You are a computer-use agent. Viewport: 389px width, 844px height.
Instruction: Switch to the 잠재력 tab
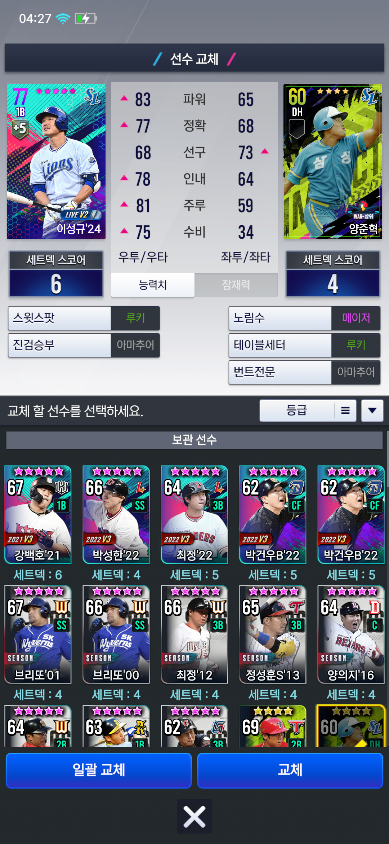(236, 285)
